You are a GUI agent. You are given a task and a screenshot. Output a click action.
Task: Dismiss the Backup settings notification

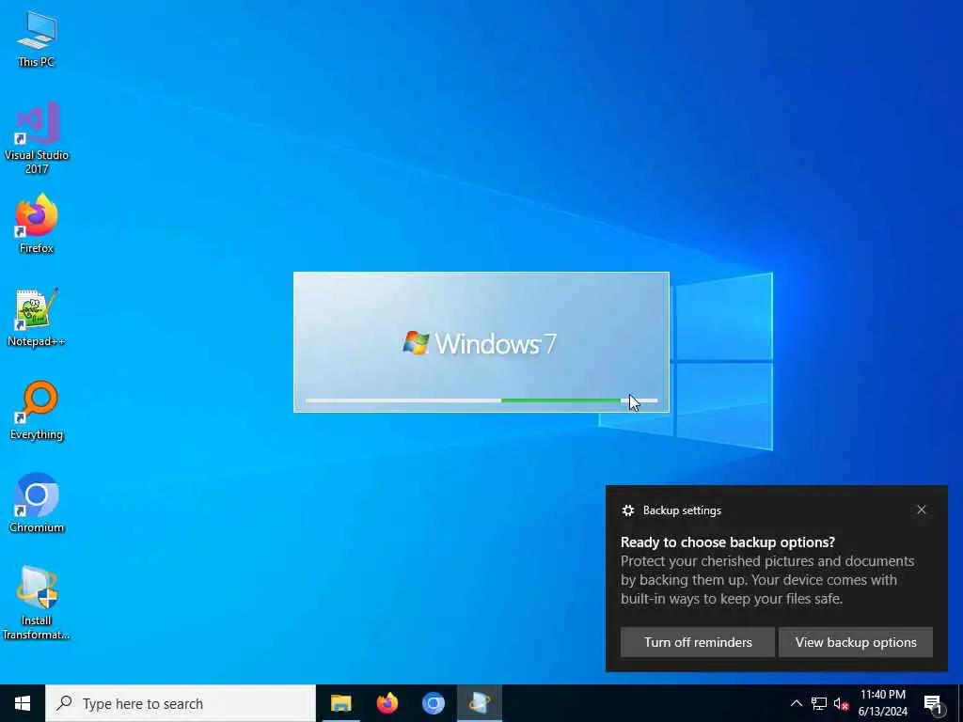click(922, 510)
